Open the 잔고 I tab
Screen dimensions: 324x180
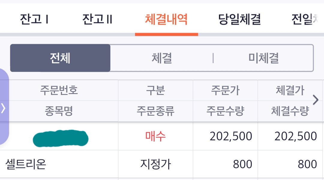click(34, 19)
